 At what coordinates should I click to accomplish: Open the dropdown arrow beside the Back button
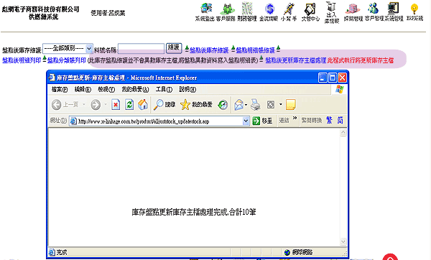pyautogui.click(x=83, y=105)
